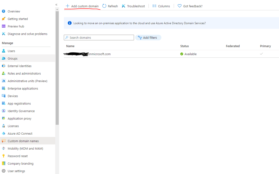The height and width of the screenshot is (174, 279).
Task: Click the Got feedback heart icon
Action: [x=179, y=6]
